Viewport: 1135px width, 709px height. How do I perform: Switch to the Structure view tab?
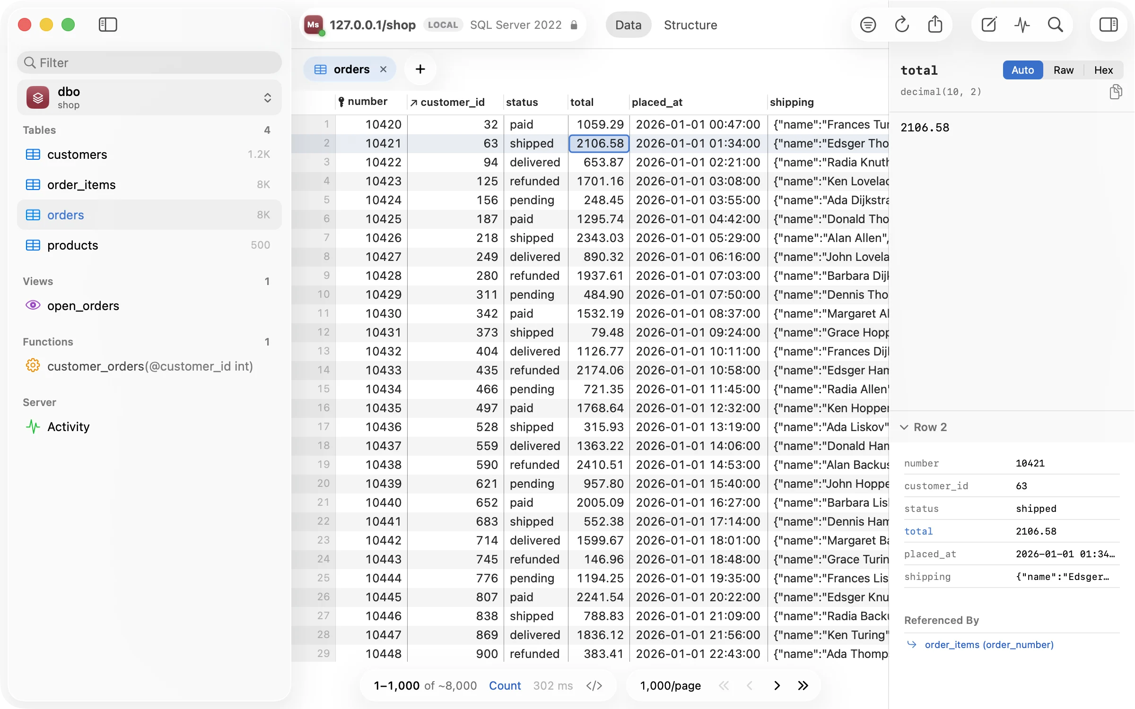690,25
